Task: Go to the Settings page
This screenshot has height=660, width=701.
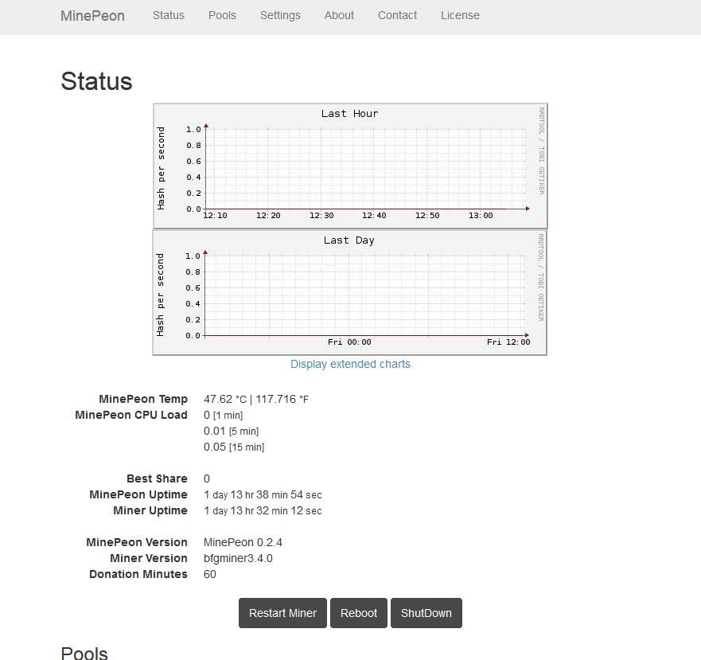Action: click(280, 15)
